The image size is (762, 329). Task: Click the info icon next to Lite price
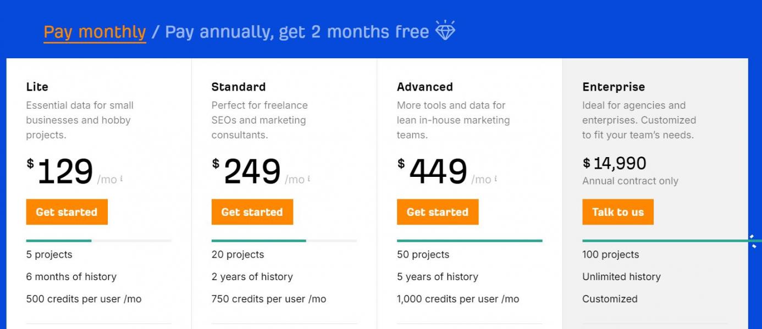[x=121, y=179]
